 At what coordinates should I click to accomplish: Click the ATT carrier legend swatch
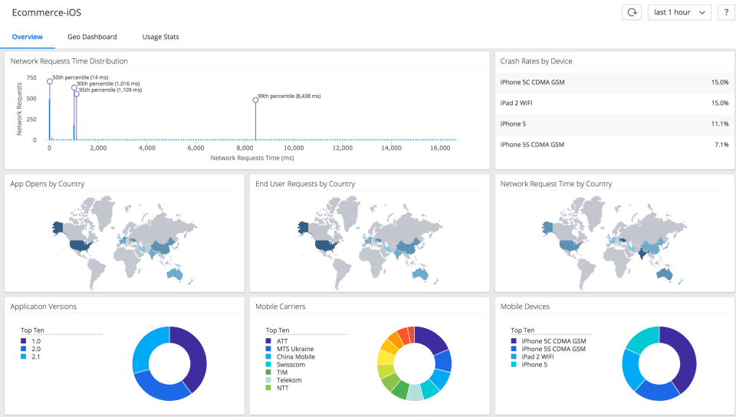click(268, 341)
